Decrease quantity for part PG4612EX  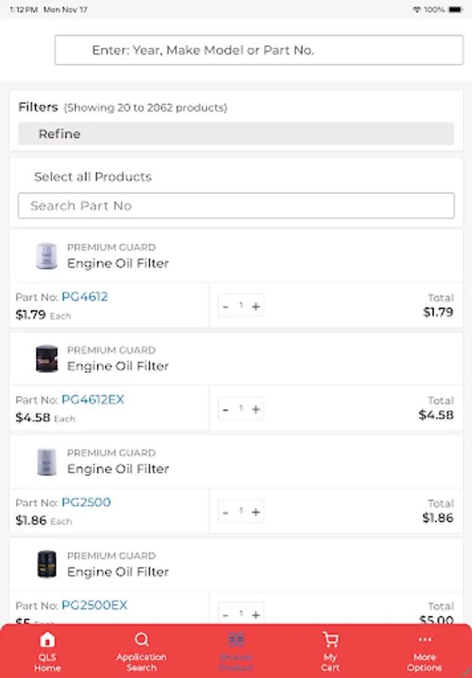pos(225,408)
